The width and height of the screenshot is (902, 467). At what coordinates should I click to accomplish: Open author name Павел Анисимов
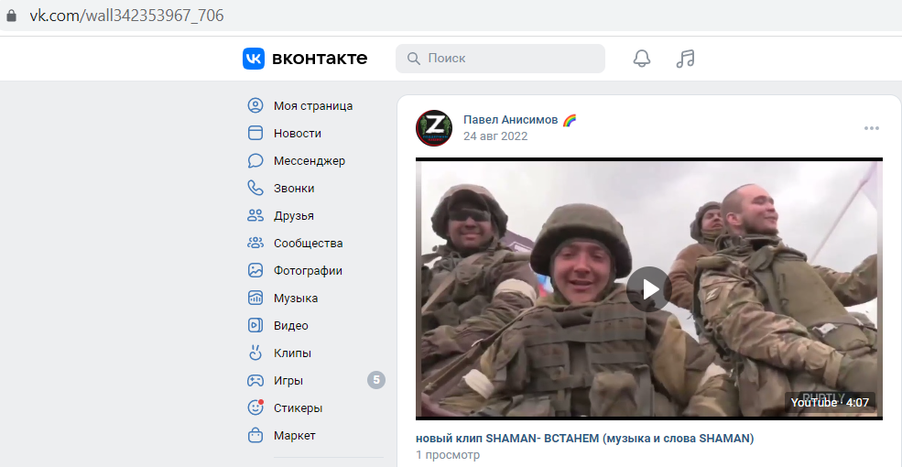point(511,120)
